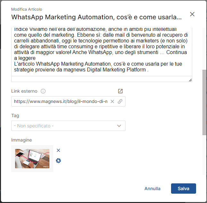Expand the Tag dropdown chevron
The image size is (207, 203).
pos(119,126)
